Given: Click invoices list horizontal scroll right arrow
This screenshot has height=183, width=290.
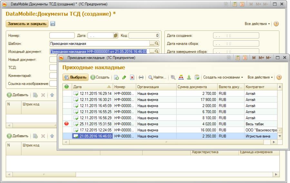Looking at the screenshot, I should (274, 142).
